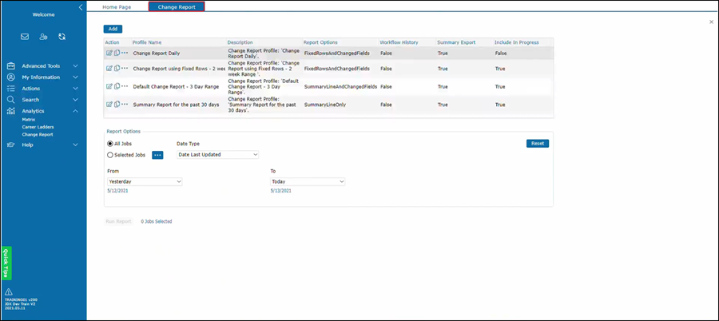Image resolution: width=719 pixels, height=321 pixels.
Task: Edit the Change Report Daily profile
Action: (109, 53)
